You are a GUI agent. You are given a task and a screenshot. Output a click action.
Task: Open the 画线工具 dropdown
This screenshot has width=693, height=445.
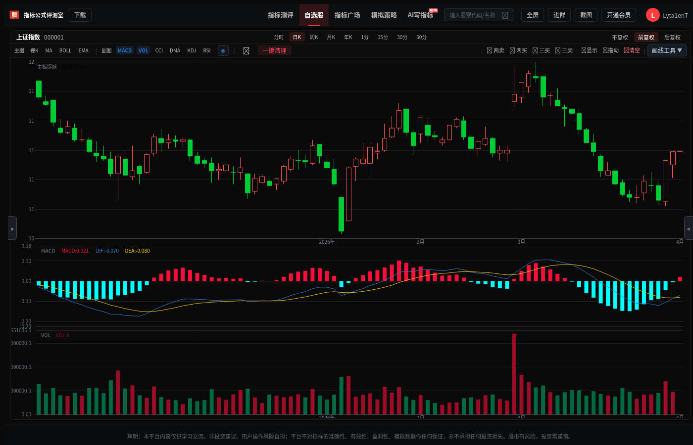point(667,50)
